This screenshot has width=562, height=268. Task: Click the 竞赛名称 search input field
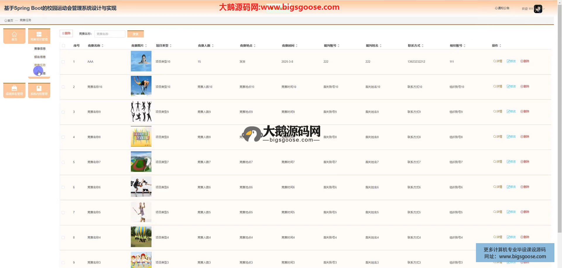(x=110, y=34)
